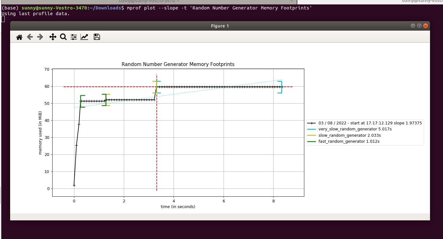
Task: Maximize the Figure 1 window
Action: 419,26
